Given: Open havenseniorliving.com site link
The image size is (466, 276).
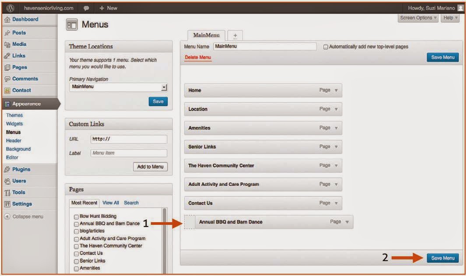Looking at the screenshot, I should (49, 8).
